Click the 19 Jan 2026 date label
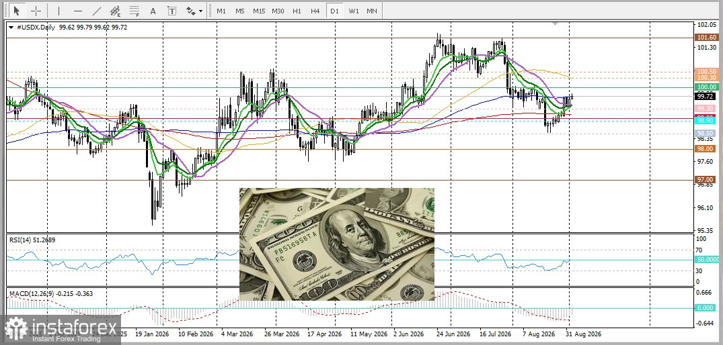Image resolution: width=723 pixels, height=345 pixels. 152,333
